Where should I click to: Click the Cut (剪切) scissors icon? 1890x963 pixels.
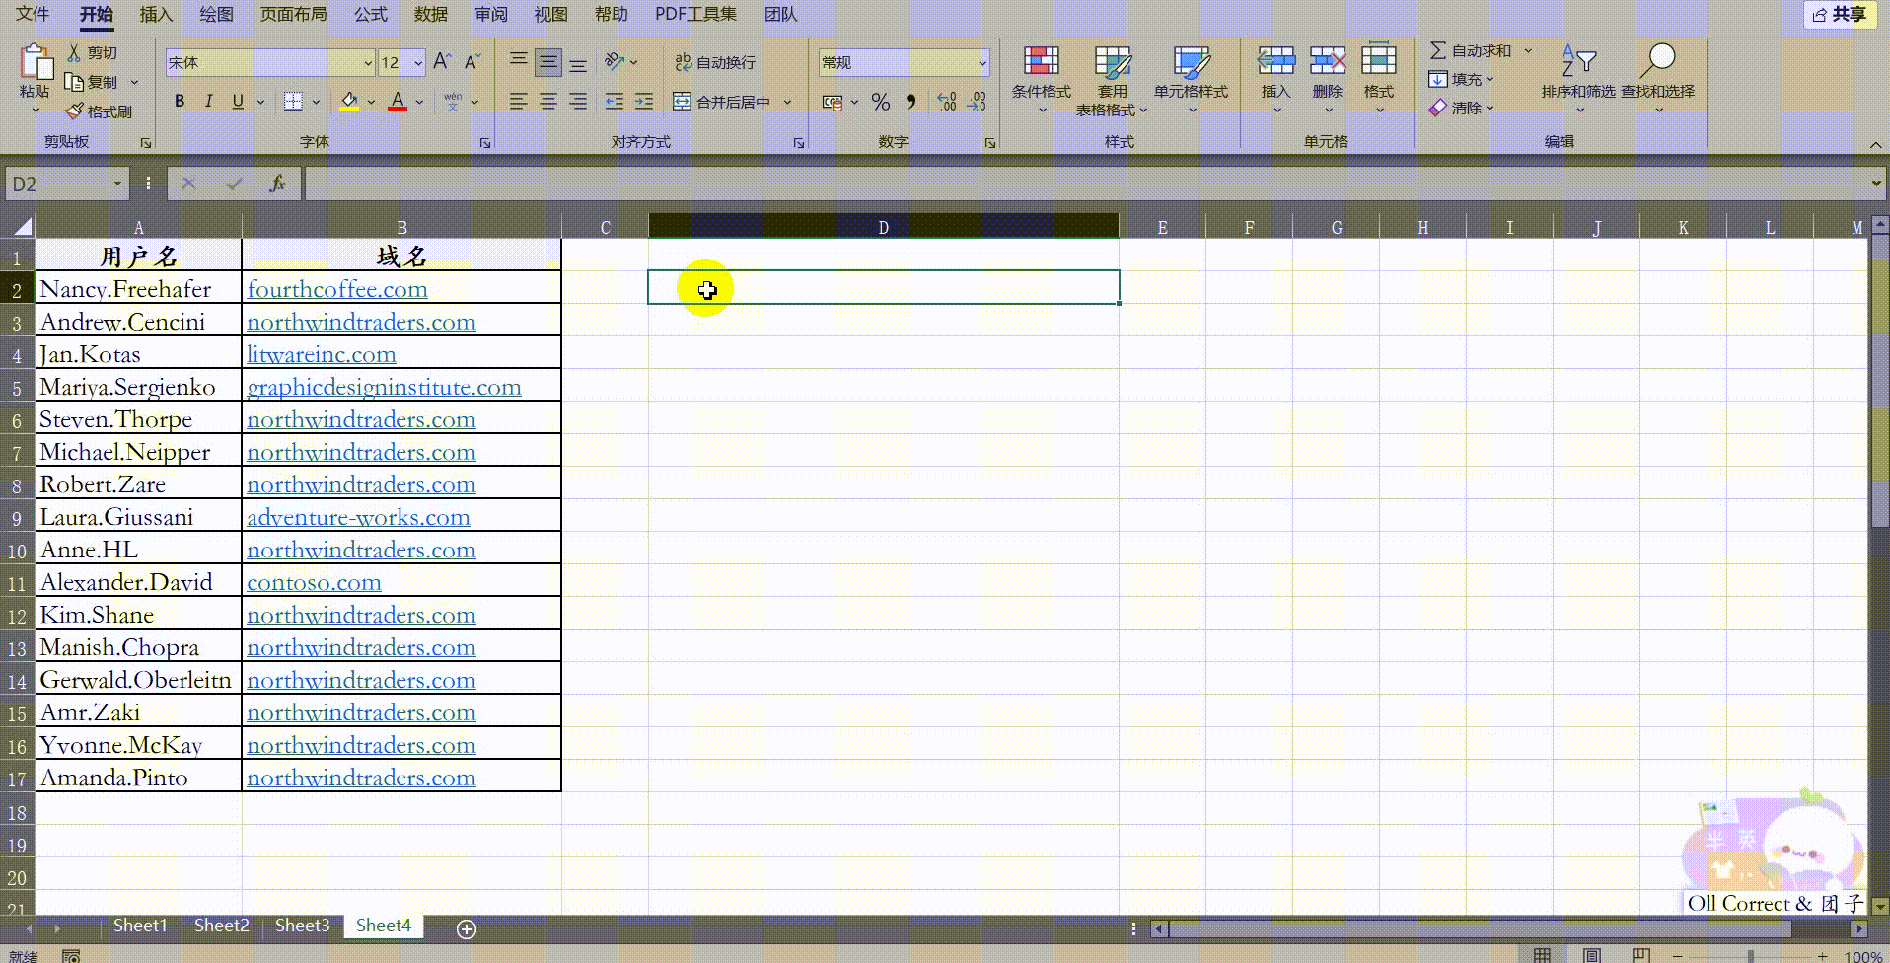tap(74, 52)
